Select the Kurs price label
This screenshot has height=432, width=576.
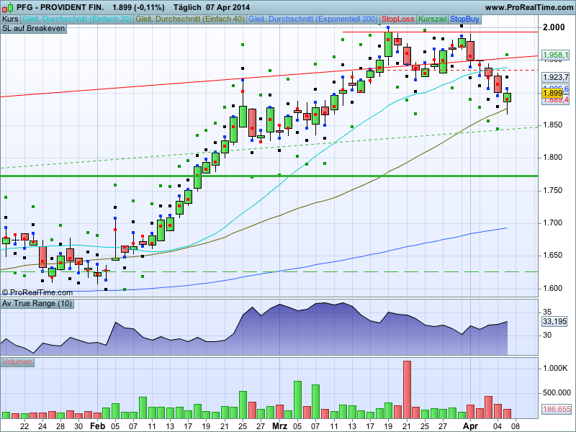[11, 18]
